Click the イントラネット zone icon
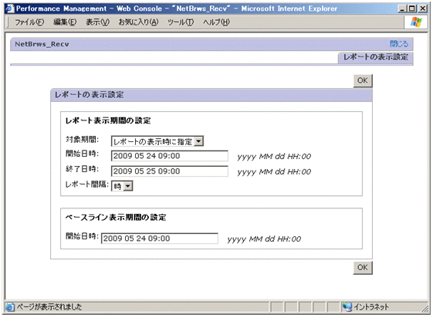 [x=347, y=306]
